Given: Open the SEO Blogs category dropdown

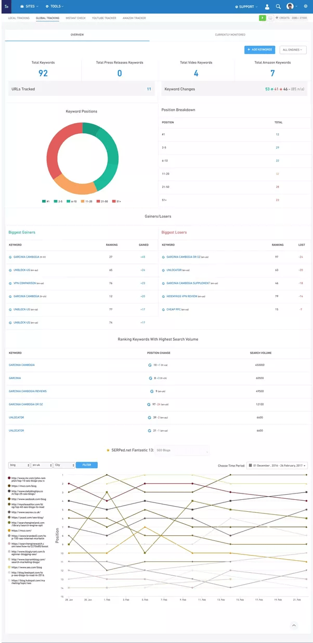Looking at the screenshot, I should (181, 450).
